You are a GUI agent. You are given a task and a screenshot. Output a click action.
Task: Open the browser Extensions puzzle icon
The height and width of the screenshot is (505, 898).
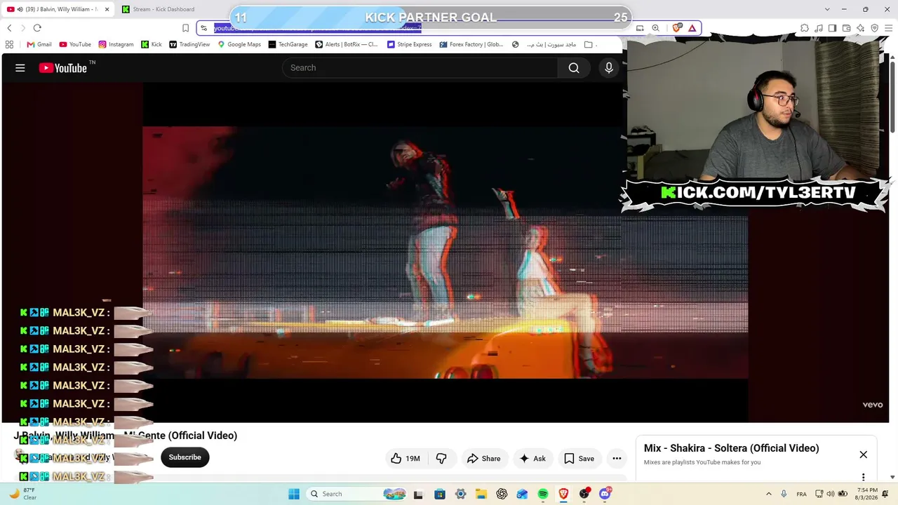coord(805,28)
